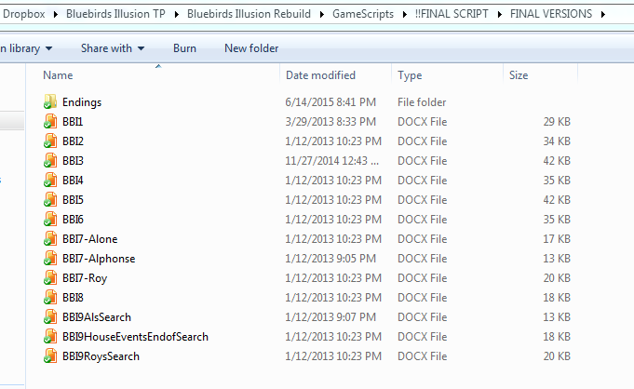Click date 6/14/2015 8:41 PM

click(330, 101)
